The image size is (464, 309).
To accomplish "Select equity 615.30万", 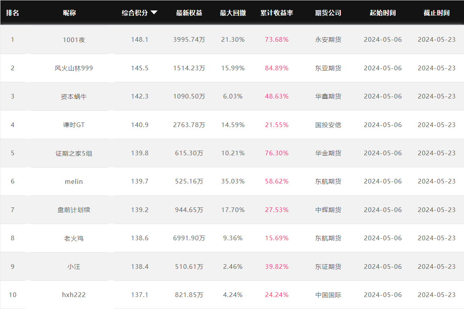I will (189, 153).
